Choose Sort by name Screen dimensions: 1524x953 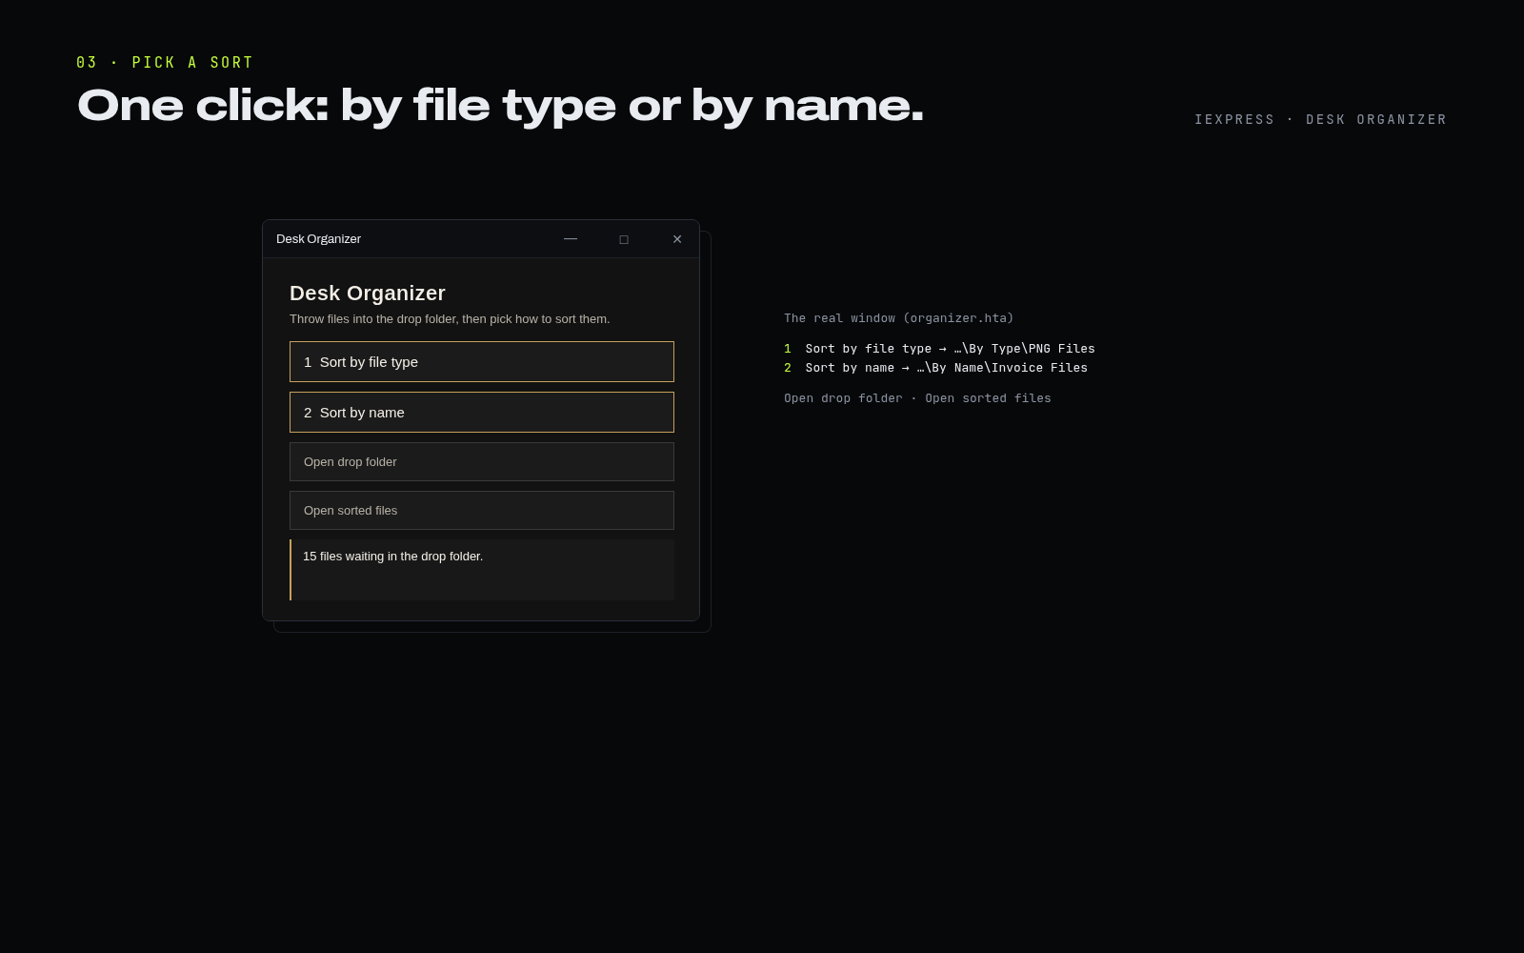(x=482, y=412)
